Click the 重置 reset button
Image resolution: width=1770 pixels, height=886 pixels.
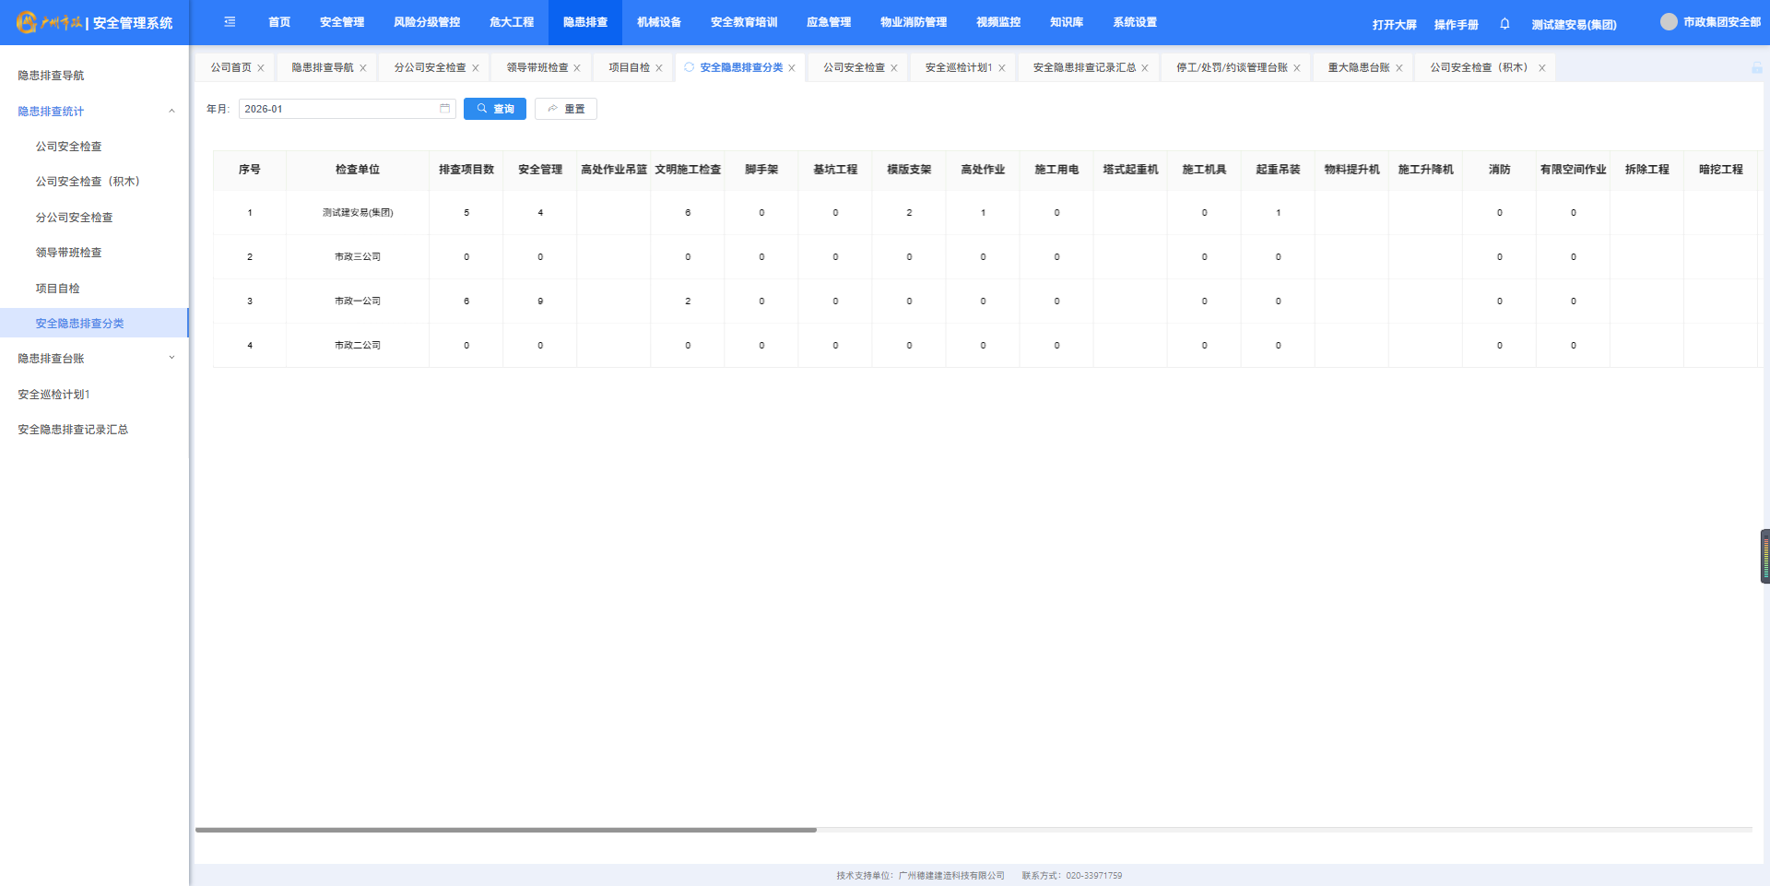tap(566, 109)
